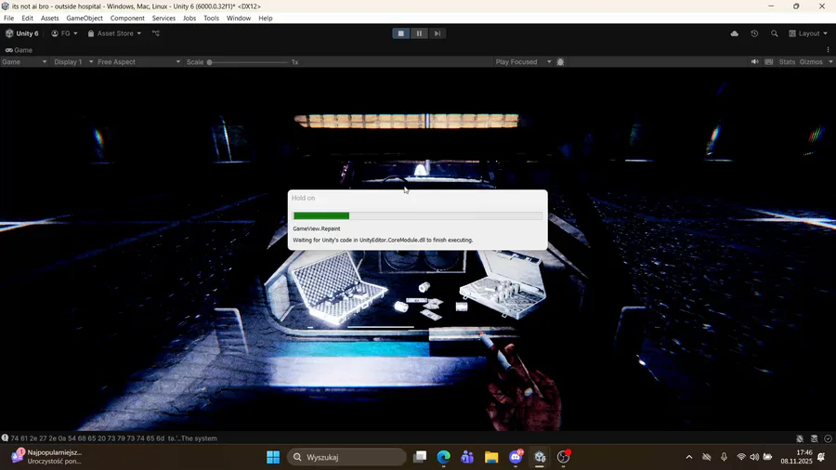Open the volume speaker tray icon
The image size is (836, 470).
click(754, 457)
